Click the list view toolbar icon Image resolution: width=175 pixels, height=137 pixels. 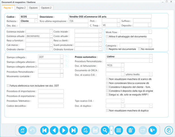[119, 130]
